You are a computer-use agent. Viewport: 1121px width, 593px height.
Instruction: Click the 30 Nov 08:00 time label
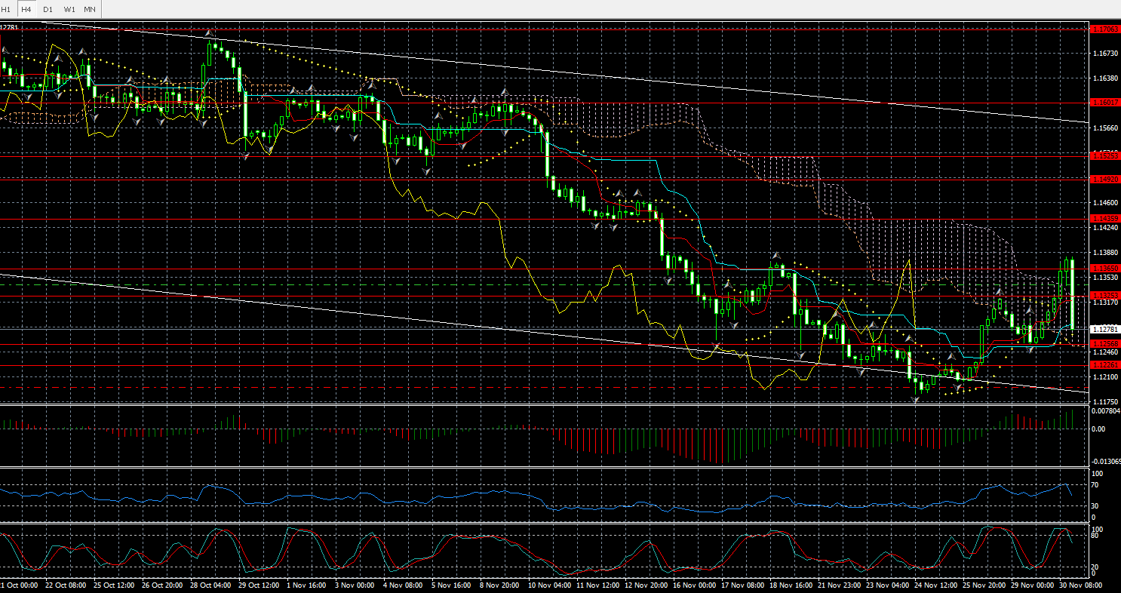pos(1082,585)
